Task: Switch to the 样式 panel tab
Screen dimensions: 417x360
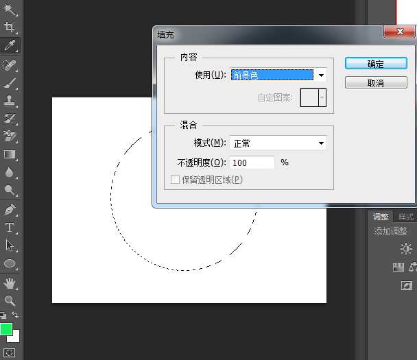Action: coord(406,217)
